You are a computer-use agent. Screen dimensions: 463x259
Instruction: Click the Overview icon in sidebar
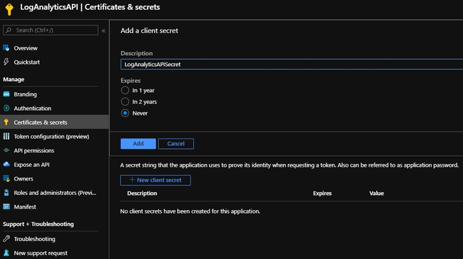(x=6, y=48)
